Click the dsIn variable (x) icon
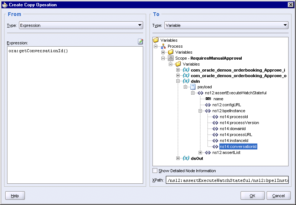Image resolution: width=296 pixels, height=205 pixels. pyautogui.click(x=186, y=81)
